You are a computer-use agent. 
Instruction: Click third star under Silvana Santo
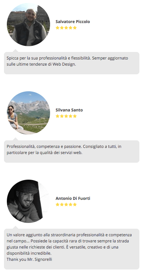pos(66,116)
